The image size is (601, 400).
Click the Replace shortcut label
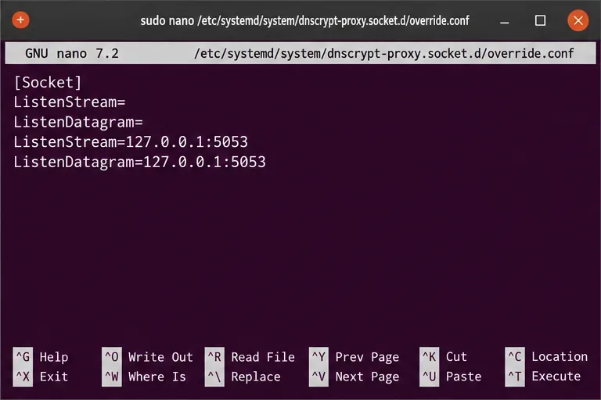[256, 377]
